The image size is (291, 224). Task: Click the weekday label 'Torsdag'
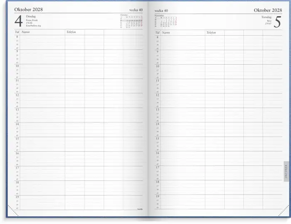pyautogui.click(x=266, y=17)
